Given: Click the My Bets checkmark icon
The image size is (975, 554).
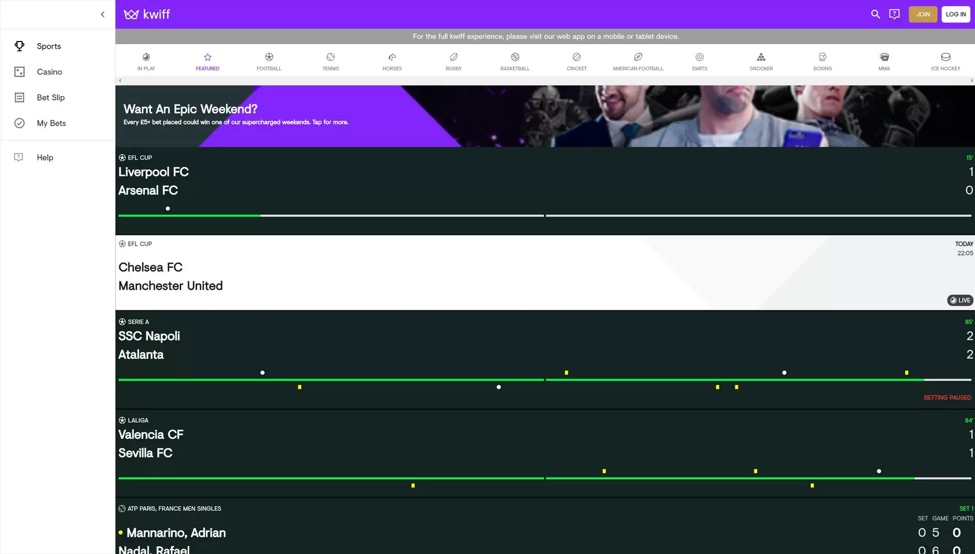Looking at the screenshot, I should point(19,123).
